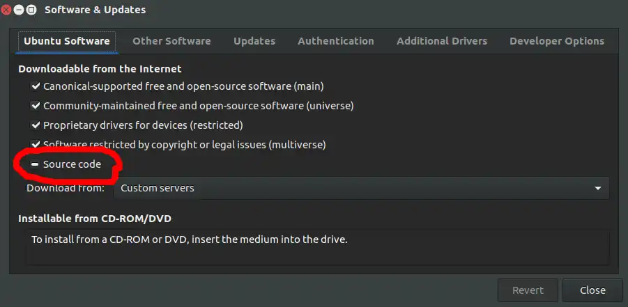628x307 pixels.
Task: Disable Proprietary drivers for devices (restricted)
Action: click(36, 125)
